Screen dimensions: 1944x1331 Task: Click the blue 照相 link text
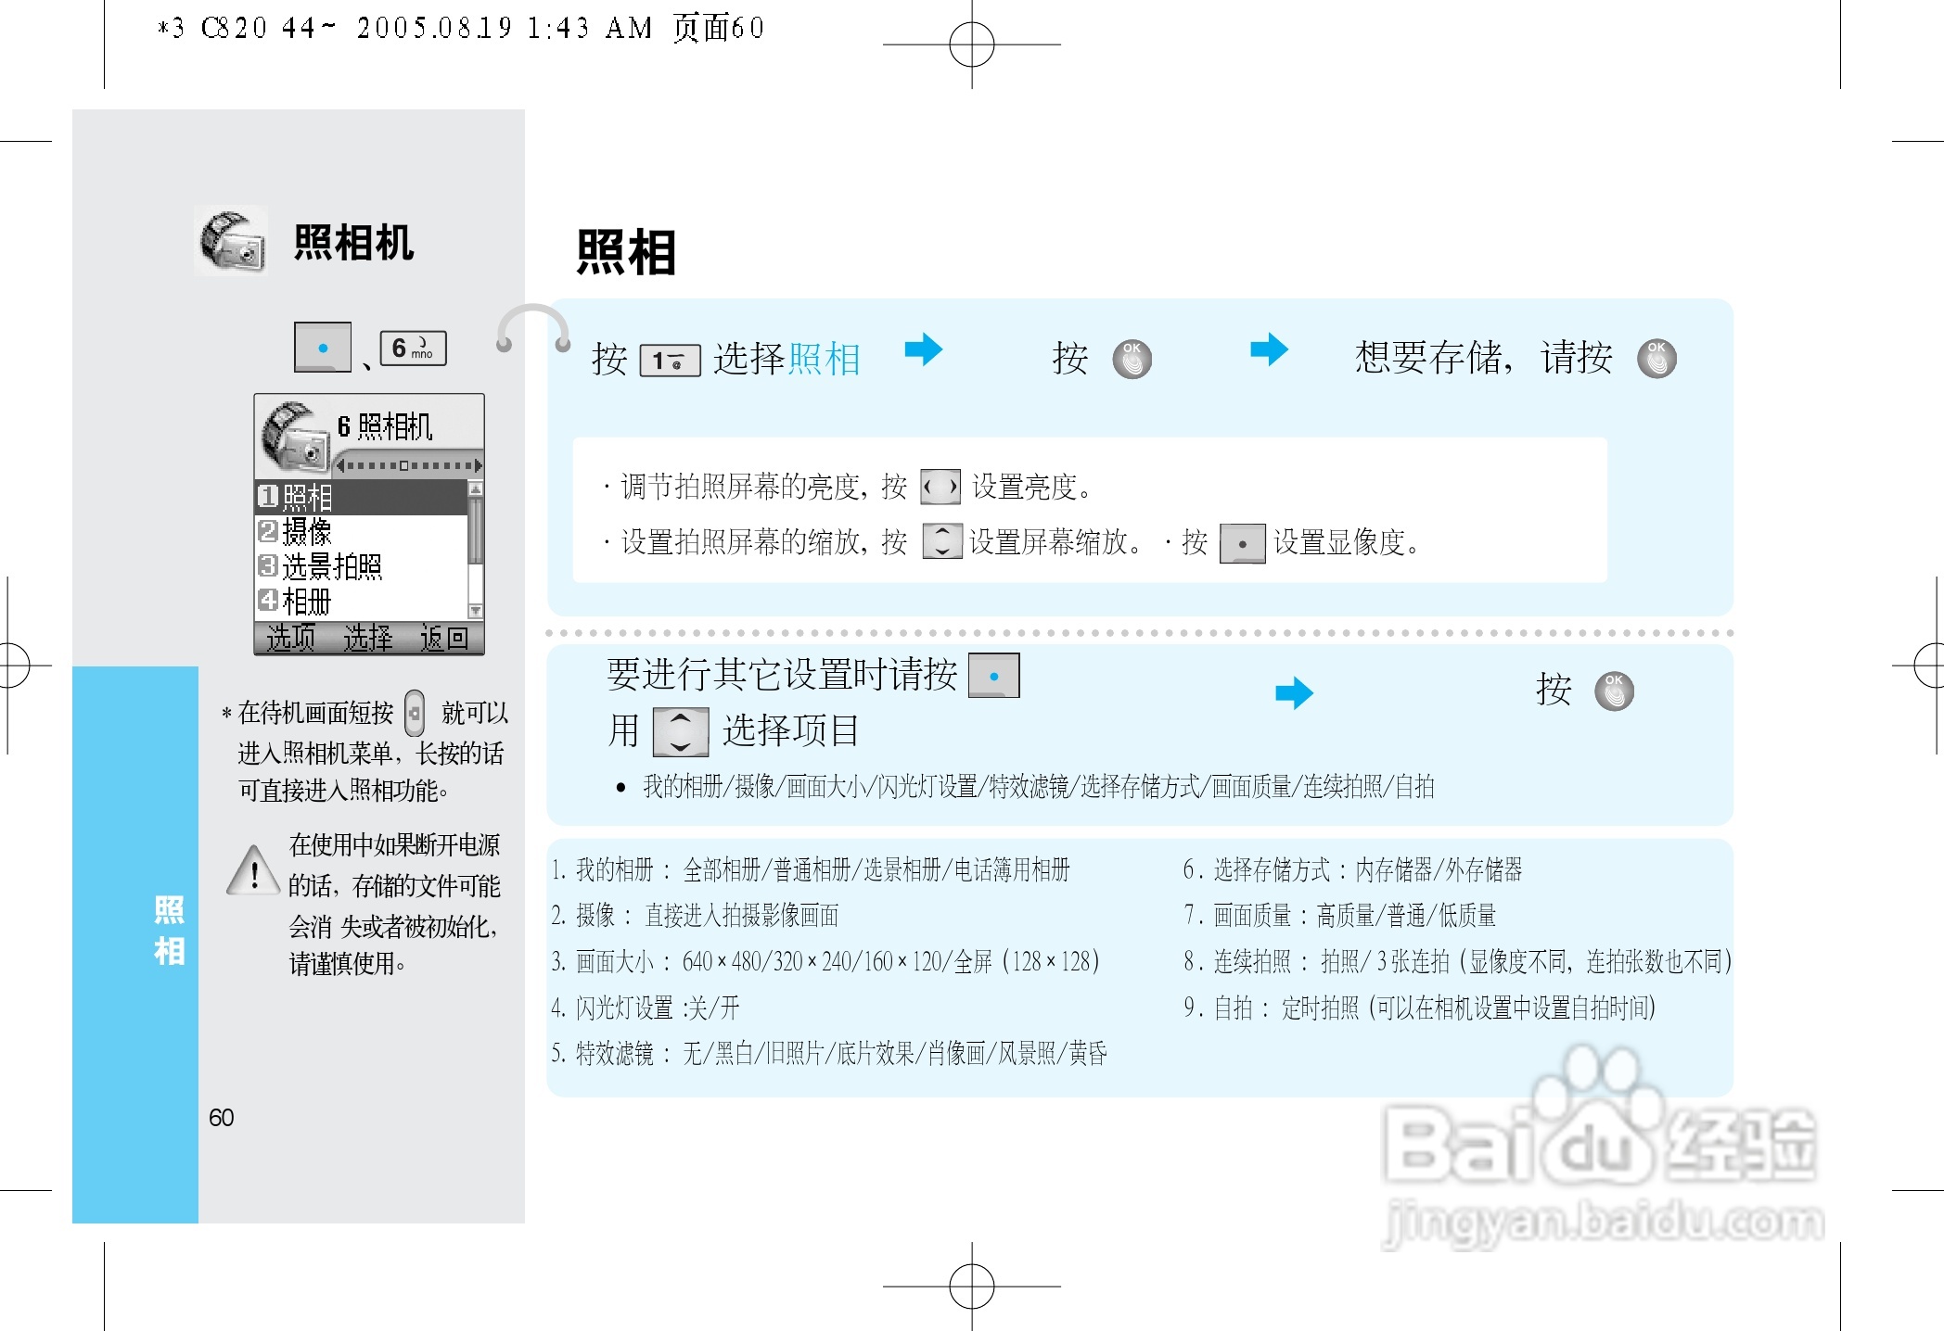point(824,360)
